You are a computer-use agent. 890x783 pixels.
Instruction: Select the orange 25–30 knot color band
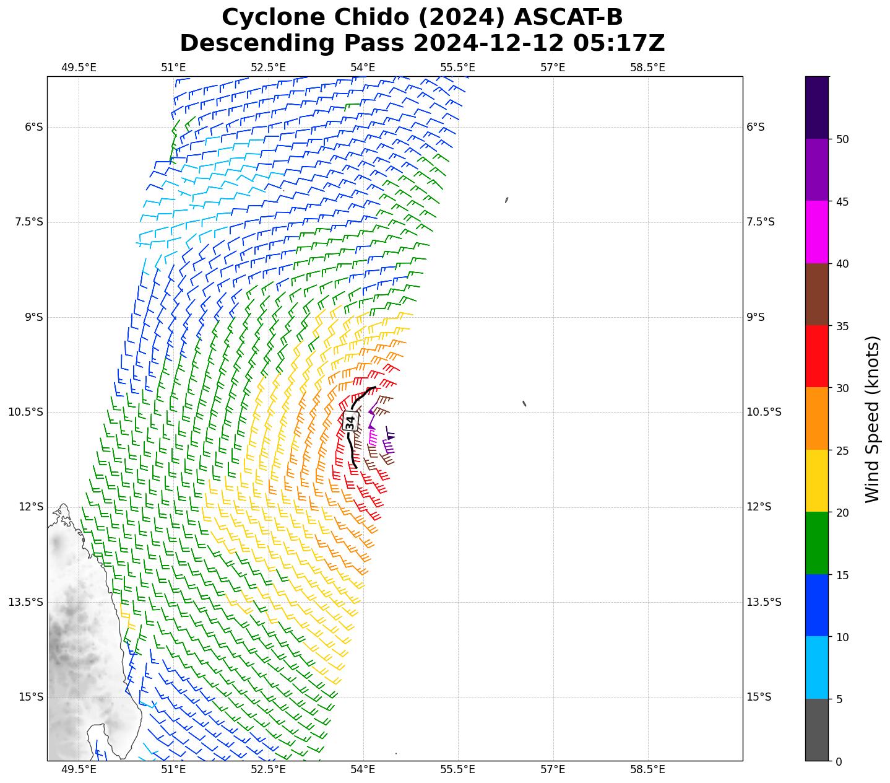coord(816,418)
